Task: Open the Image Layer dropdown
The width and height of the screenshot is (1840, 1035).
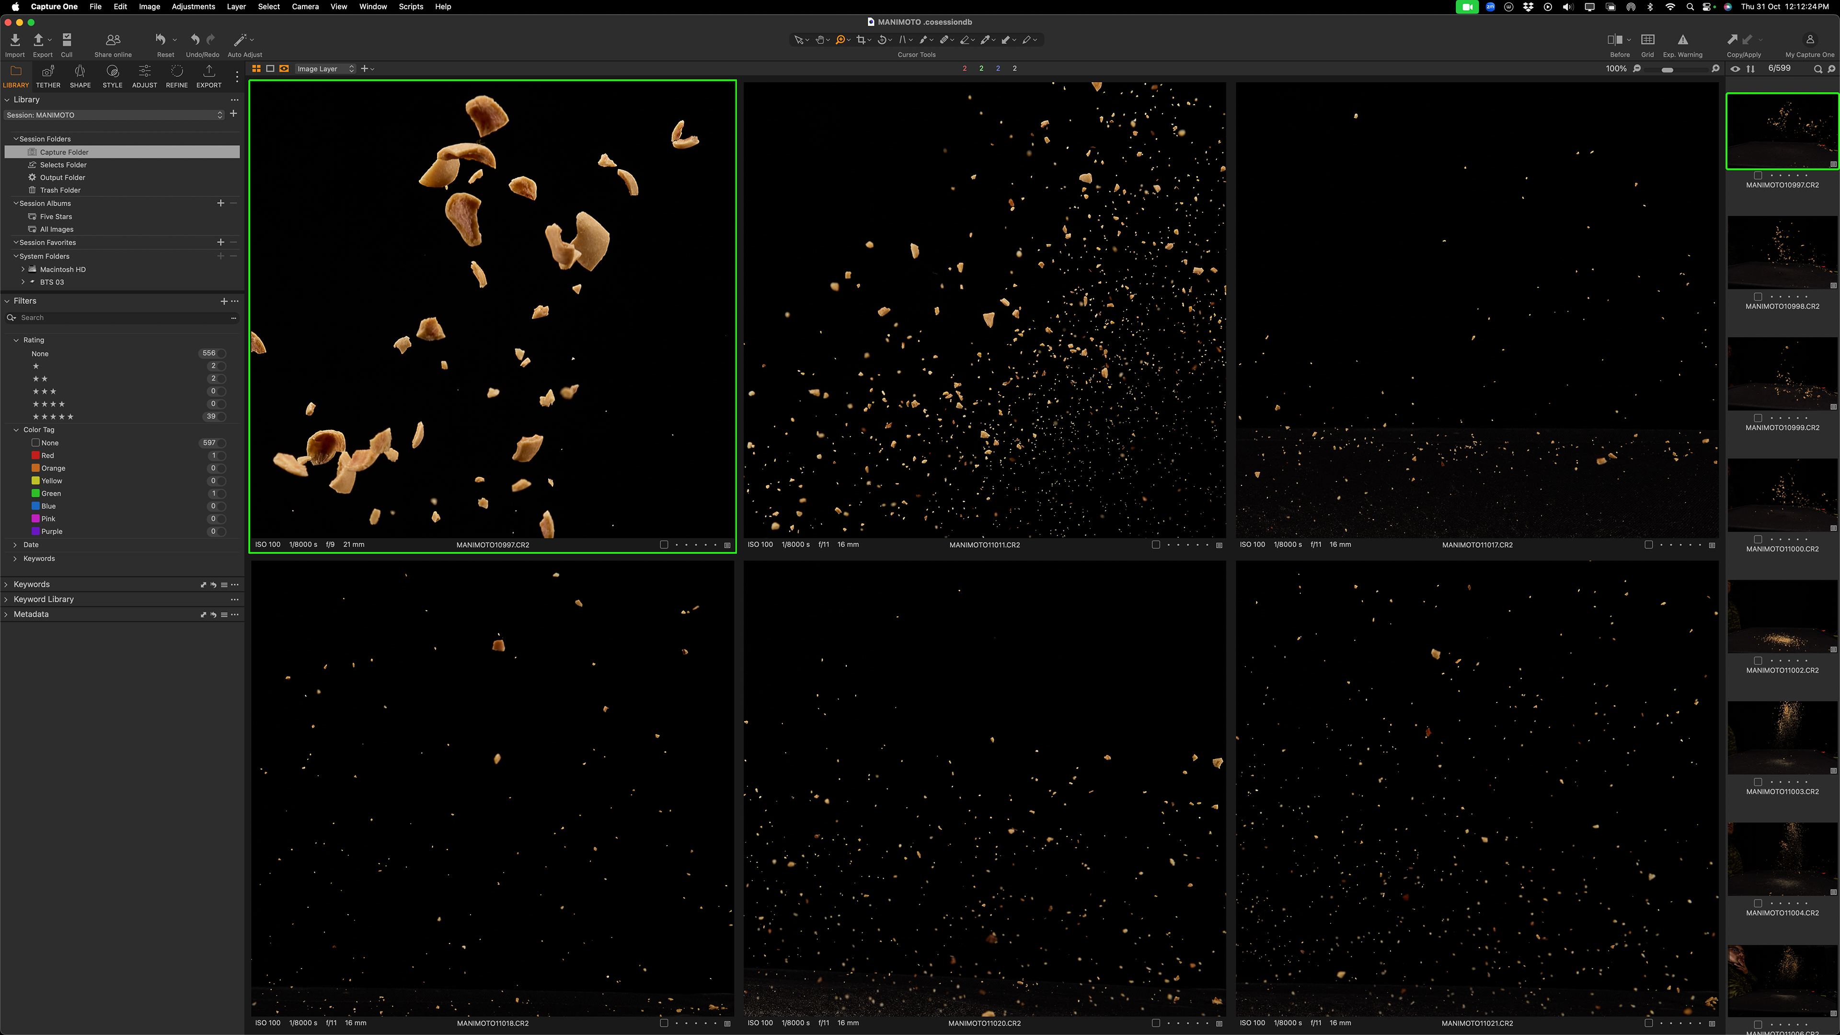Action: pos(325,69)
